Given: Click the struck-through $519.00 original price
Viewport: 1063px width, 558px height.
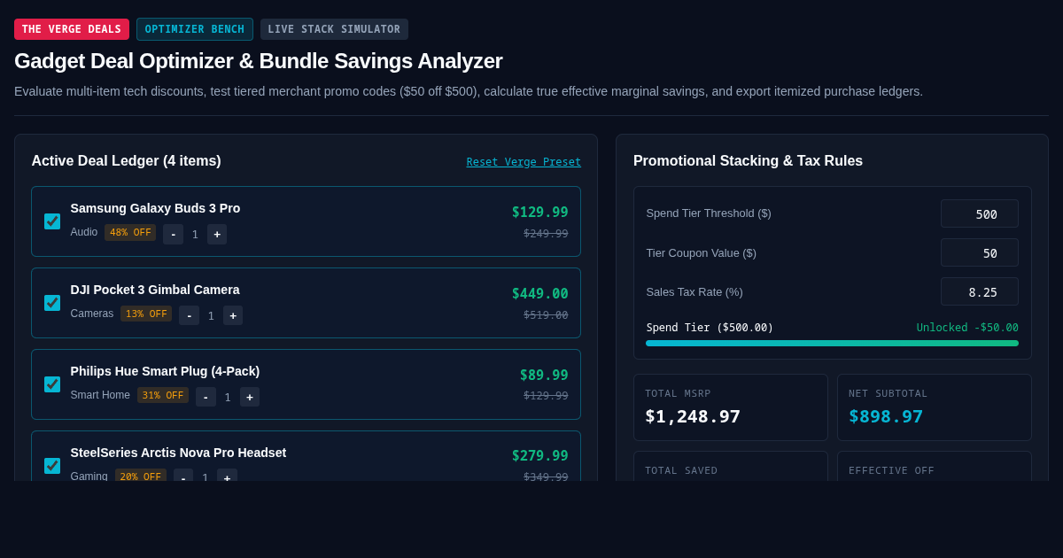Looking at the screenshot, I should (546, 315).
